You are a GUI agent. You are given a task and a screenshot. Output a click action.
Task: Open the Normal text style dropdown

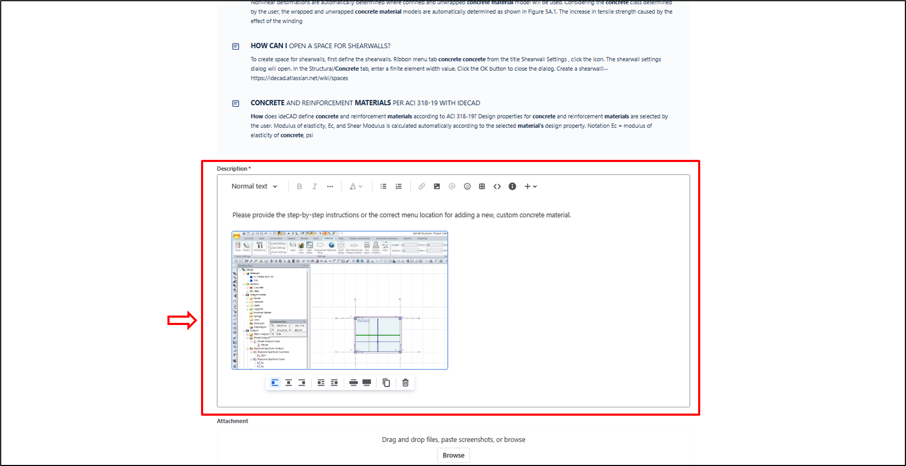(x=255, y=186)
